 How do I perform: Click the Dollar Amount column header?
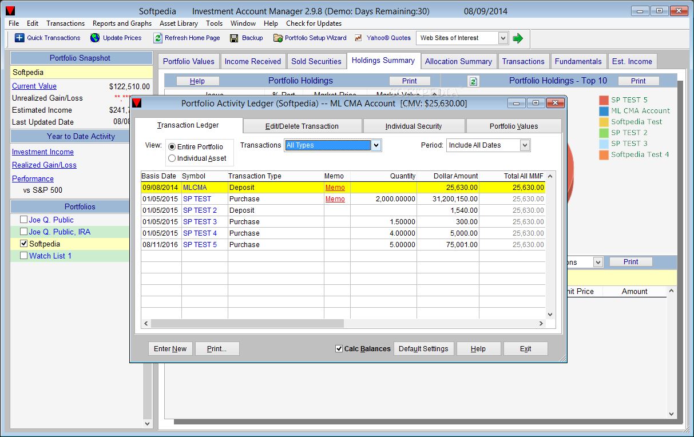click(x=448, y=176)
